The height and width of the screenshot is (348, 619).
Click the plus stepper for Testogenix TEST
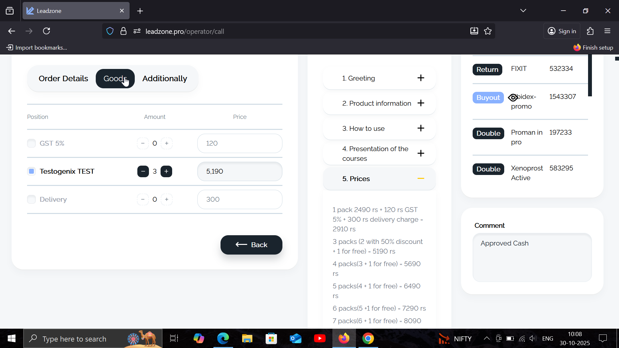coord(166,171)
